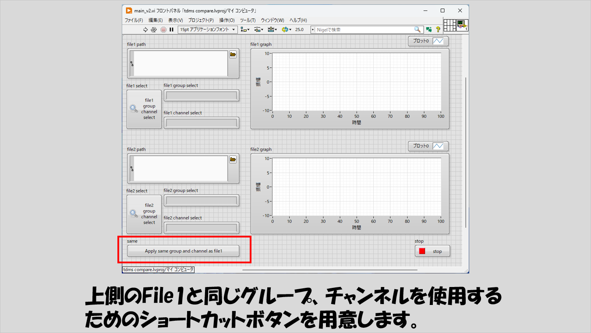Click the connector pane grid icon
The image size is (591, 333).
449,25
